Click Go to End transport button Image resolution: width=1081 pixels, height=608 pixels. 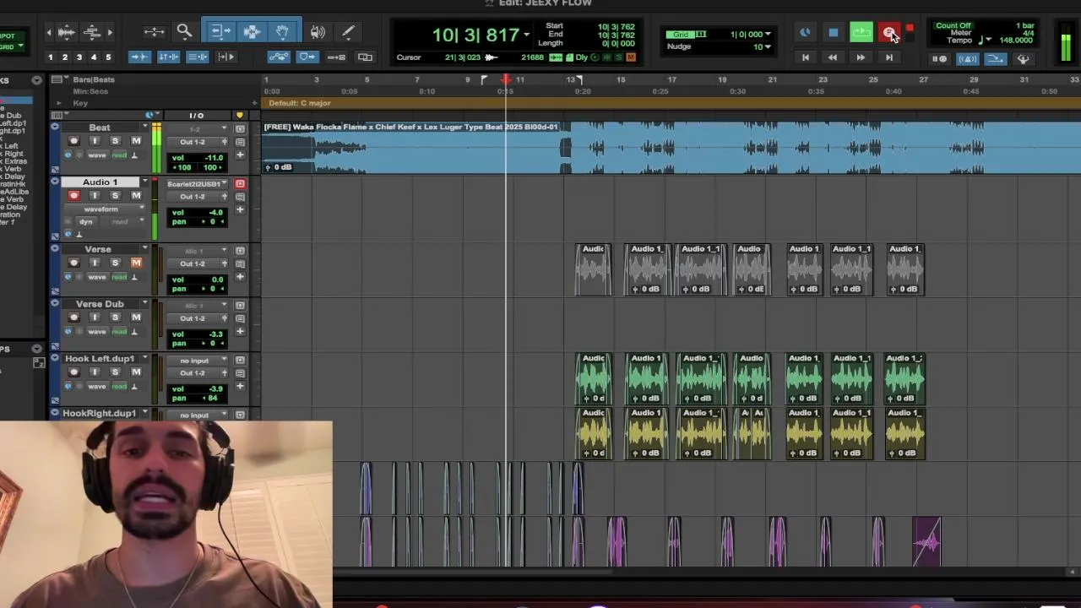[888, 57]
